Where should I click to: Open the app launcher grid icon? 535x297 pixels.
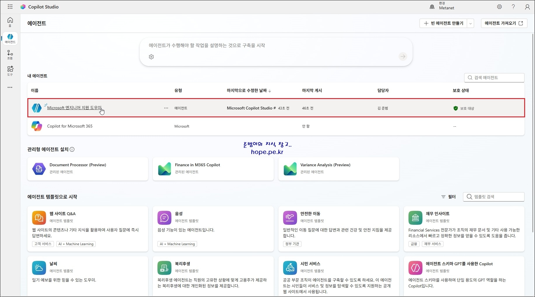tap(10, 7)
